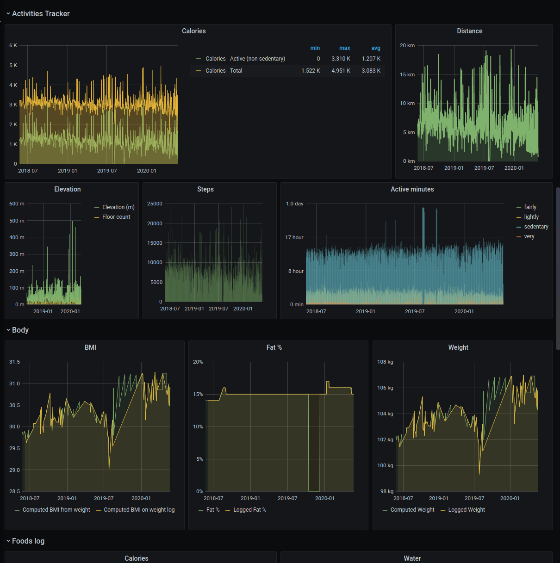Toggle Calories - Active series in legend
Screen dimensions: 560x563
(245, 59)
